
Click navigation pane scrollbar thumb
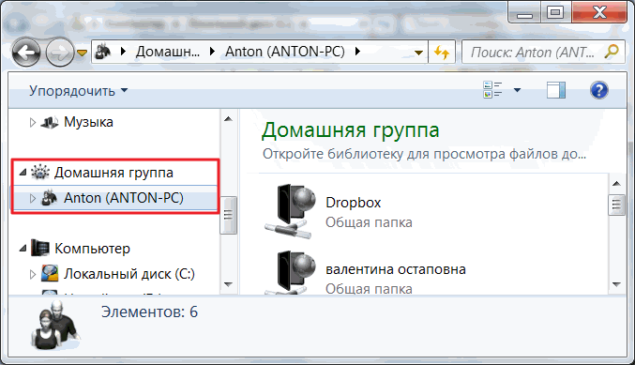coord(229,215)
